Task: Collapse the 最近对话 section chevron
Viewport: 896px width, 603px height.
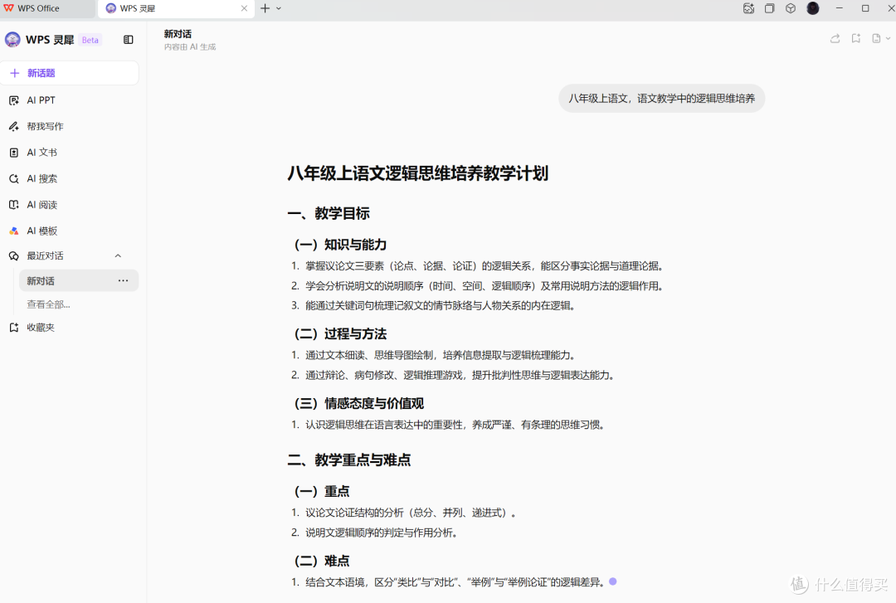Action: tap(118, 256)
